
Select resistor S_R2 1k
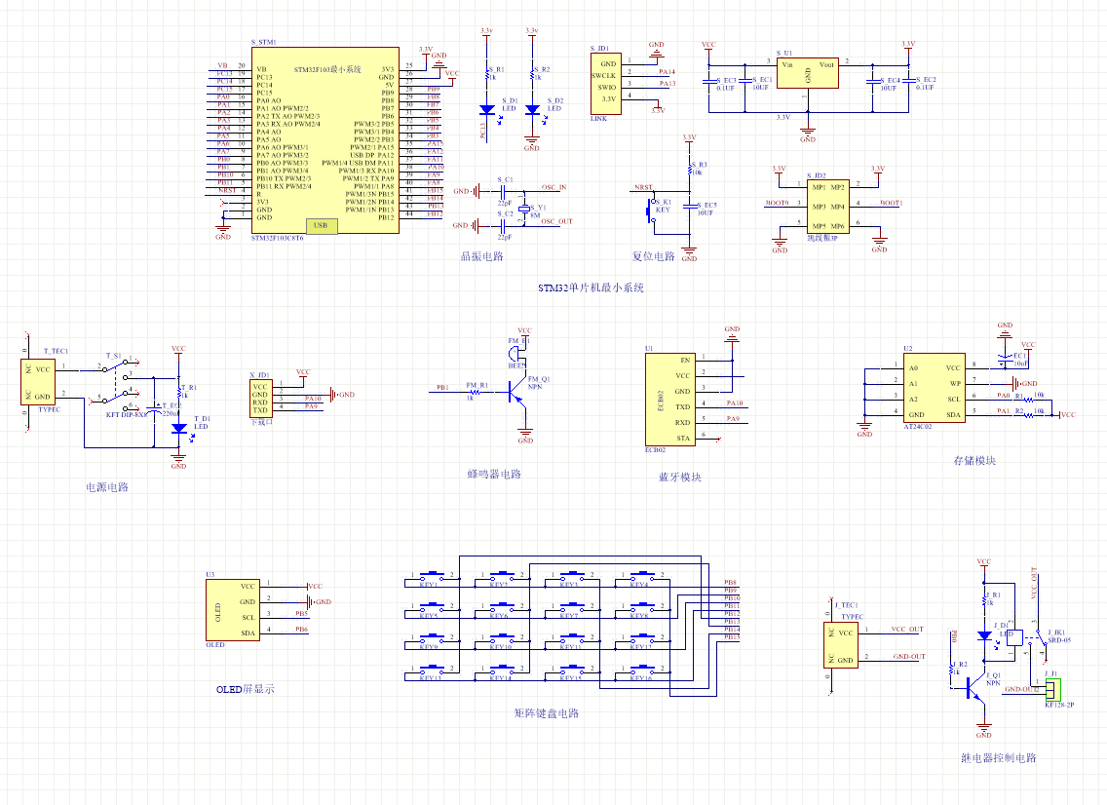pos(532,73)
